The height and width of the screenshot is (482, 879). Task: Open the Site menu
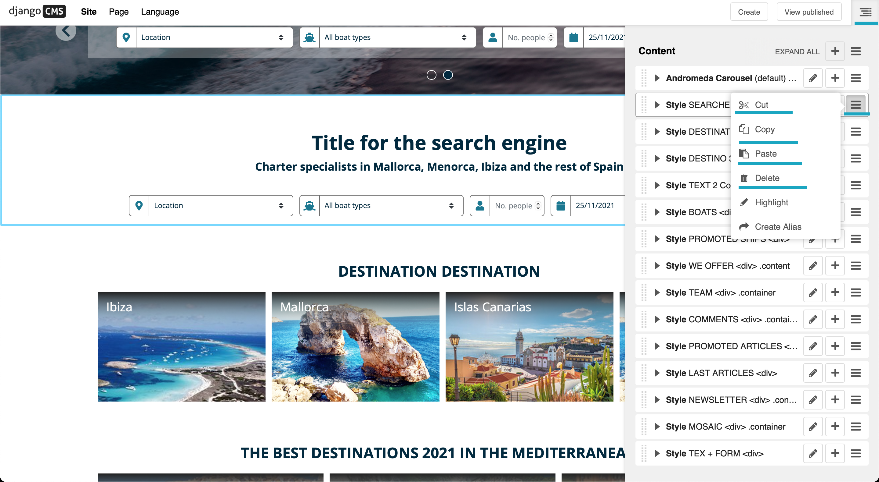pos(89,12)
